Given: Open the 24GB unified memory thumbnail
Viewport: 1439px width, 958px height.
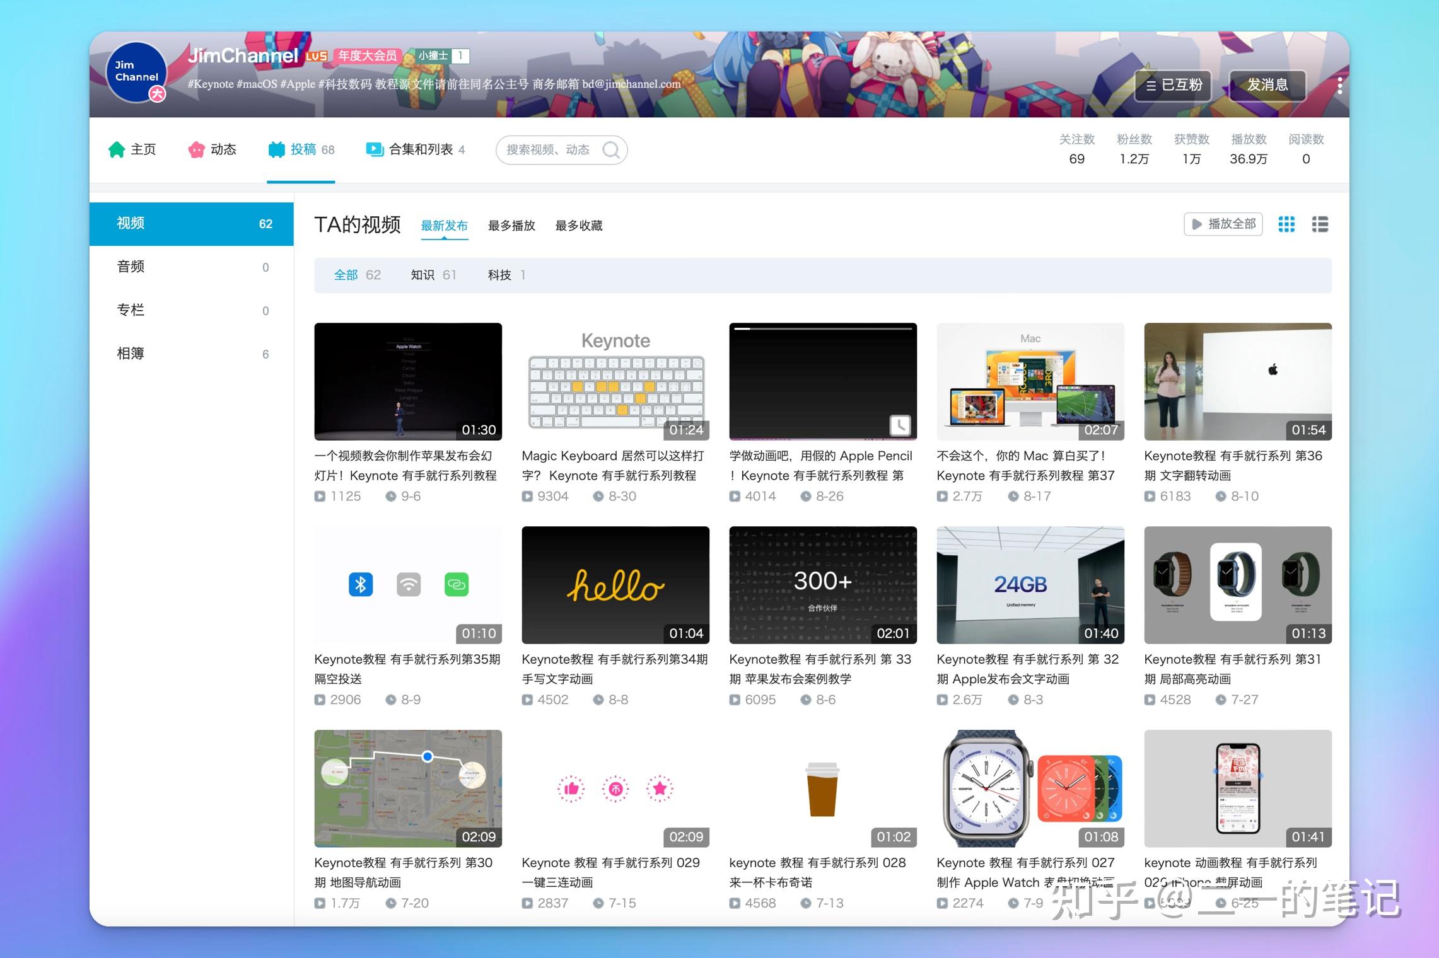Looking at the screenshot, I should click(x=1030, y=585).
